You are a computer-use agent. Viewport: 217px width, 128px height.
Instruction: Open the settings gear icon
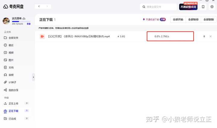pyautogui.click(x=212, y=7)
